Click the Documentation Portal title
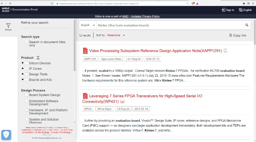 25,10
